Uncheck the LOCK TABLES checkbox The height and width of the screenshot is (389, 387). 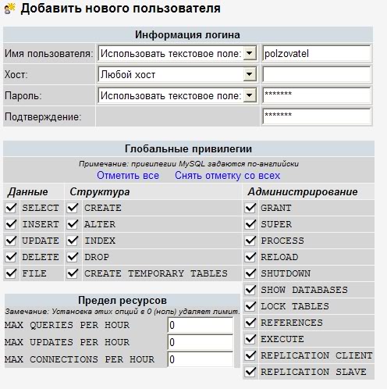pyautogui.click(x=250, y=306)
